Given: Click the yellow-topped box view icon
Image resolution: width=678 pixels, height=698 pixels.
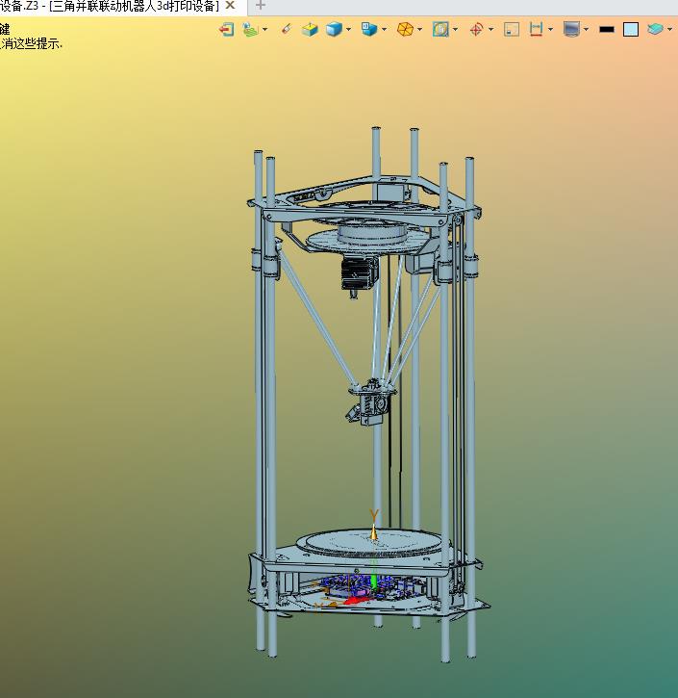Looking at the screenshot, I should click(x=310, y=29).
